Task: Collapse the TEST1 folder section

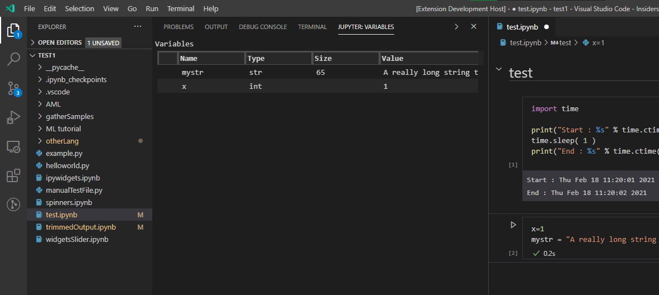Action: tap(33, 55)
